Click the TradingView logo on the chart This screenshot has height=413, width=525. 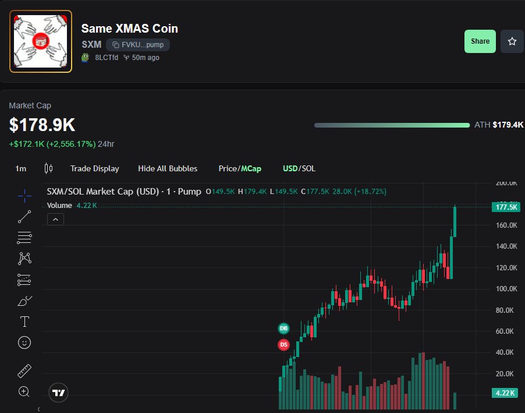coord(58,393)
